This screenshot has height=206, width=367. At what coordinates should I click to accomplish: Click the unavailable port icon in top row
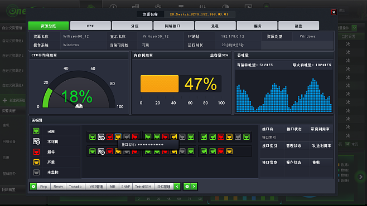point(101,137)
